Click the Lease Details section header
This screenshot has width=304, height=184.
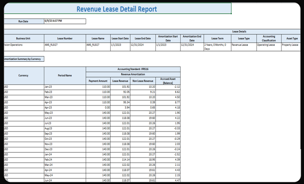(239, 32)
